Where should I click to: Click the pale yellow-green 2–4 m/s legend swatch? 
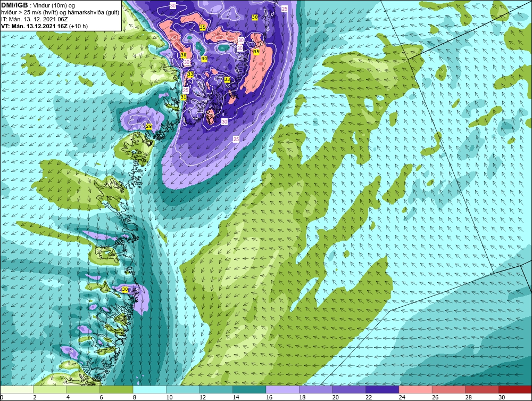point(50,389)
